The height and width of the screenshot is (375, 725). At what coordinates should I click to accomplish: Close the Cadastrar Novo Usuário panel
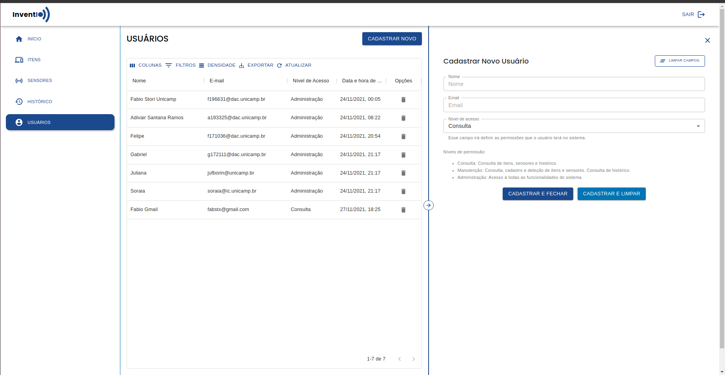(707, 40)
